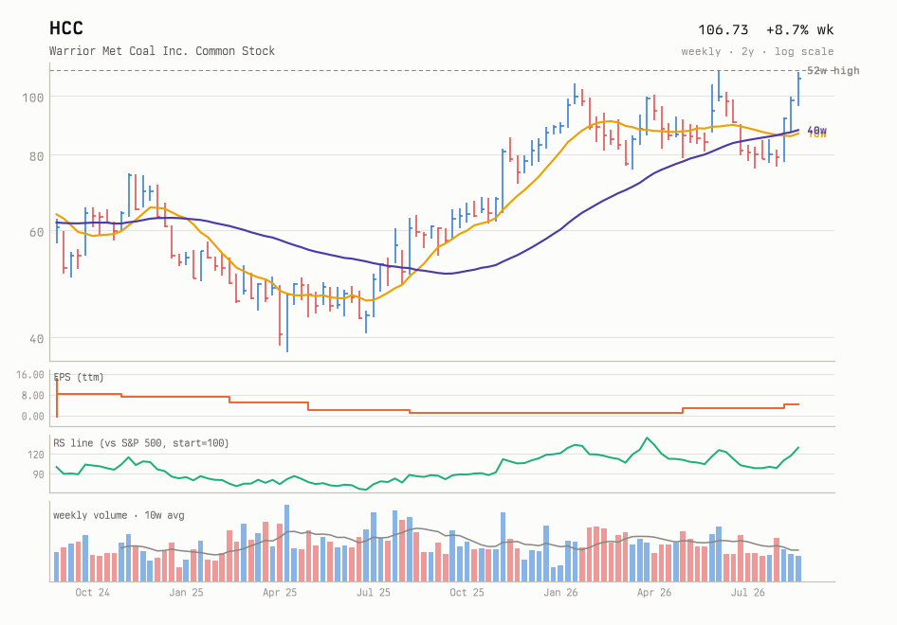
Task: Click the tallest volume bar near Apr 25
Action: tap(286, 544)
